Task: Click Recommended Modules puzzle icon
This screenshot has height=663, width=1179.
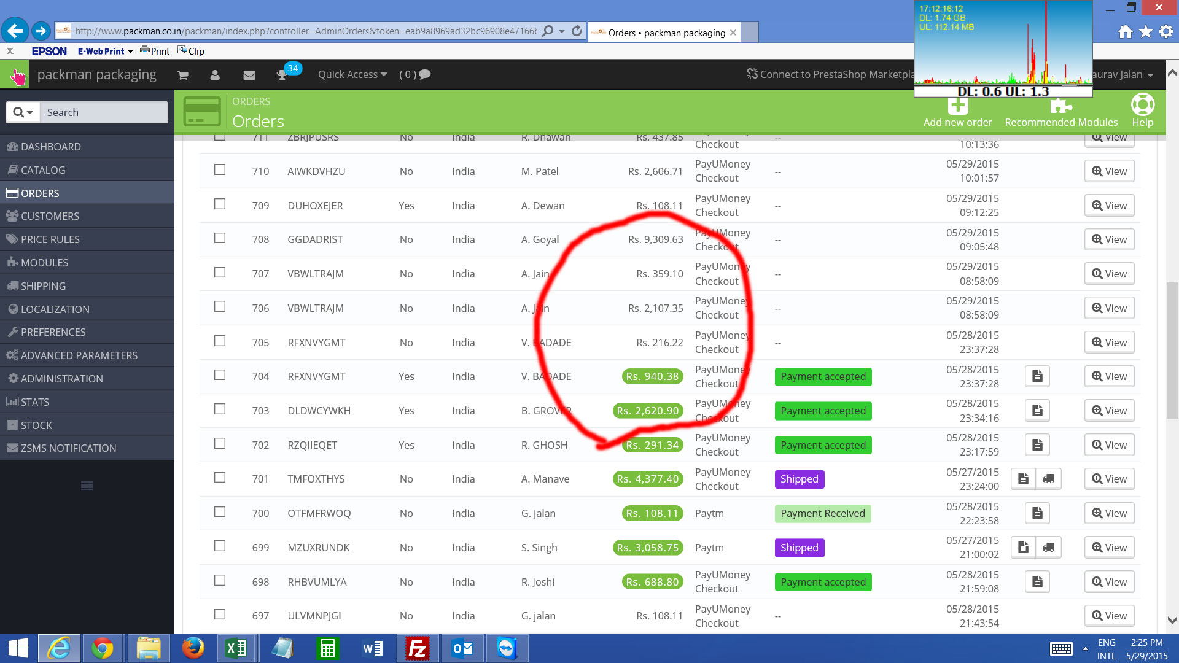Action: [1060, 106]
